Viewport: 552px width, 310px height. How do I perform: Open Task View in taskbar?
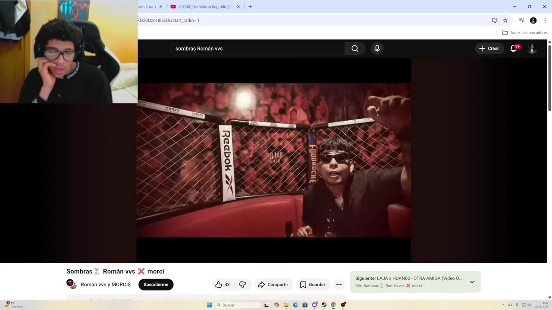[267, 305]
